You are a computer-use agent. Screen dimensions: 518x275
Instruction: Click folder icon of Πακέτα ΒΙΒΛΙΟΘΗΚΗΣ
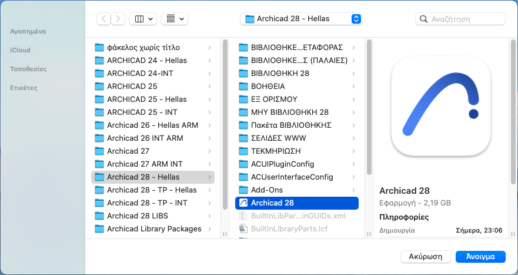pos(243,125)
